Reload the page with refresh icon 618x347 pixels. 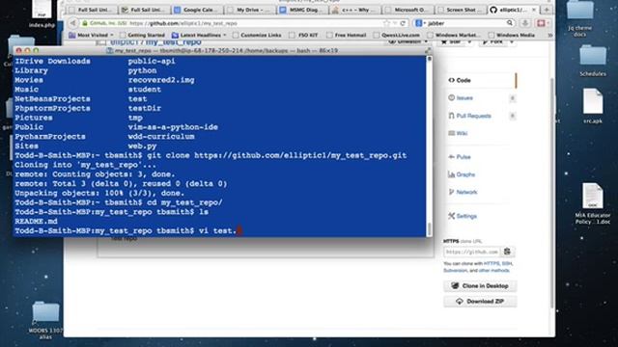click(x=403, y=23)
